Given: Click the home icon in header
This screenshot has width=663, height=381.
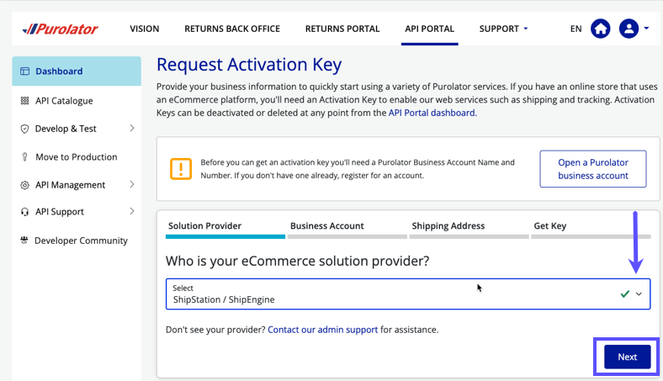Looking at the screenshot, I should click(x=600, y=29).
